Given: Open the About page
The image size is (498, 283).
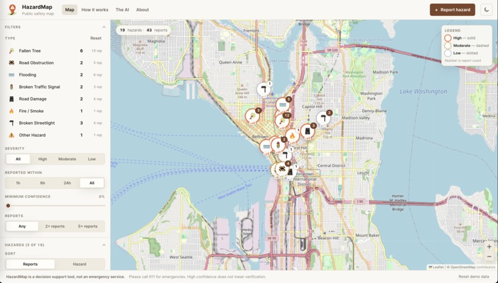Looking at the screenshot, I should coord(142,10).
